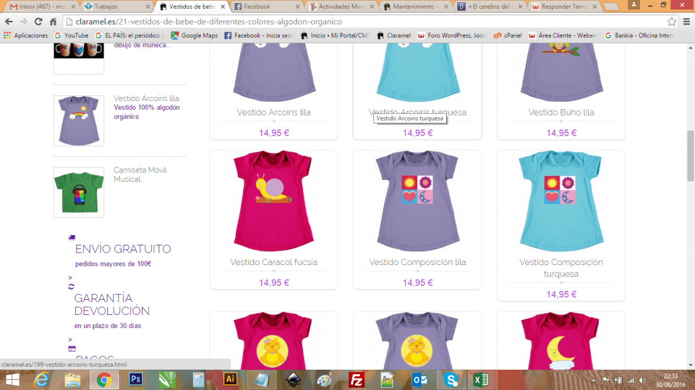Switch to the El cerebro del tab
The height and width of the screenshot is (390, 695).
point(490,7)
